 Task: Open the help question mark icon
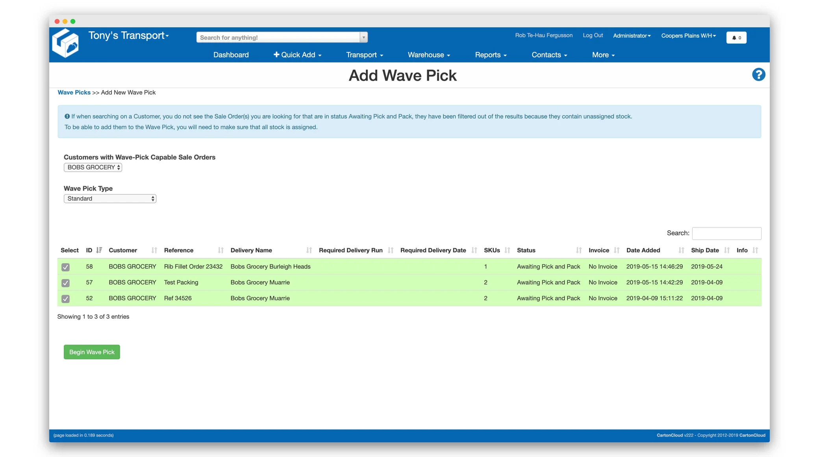tap(758, 74)
